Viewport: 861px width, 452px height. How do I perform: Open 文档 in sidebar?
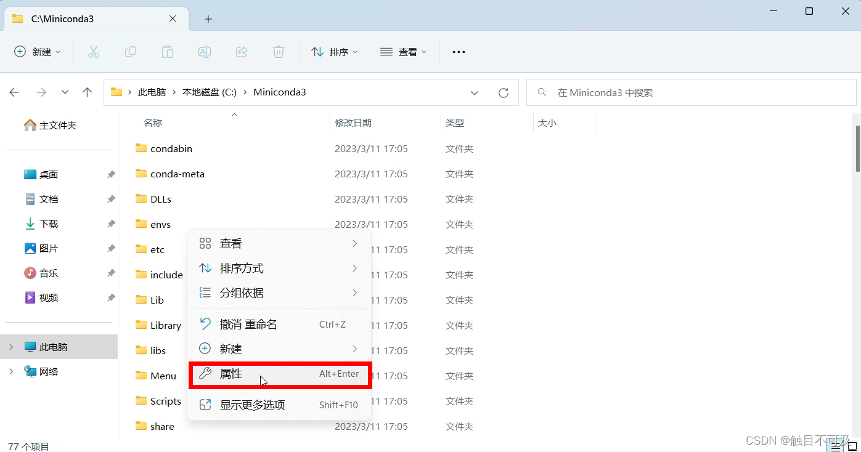[x=49, y=200]
